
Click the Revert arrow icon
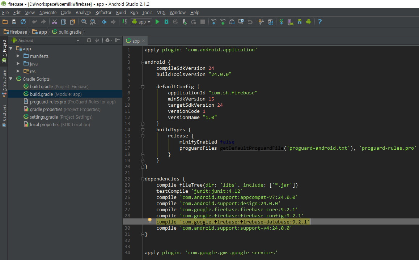click(250, 22)
